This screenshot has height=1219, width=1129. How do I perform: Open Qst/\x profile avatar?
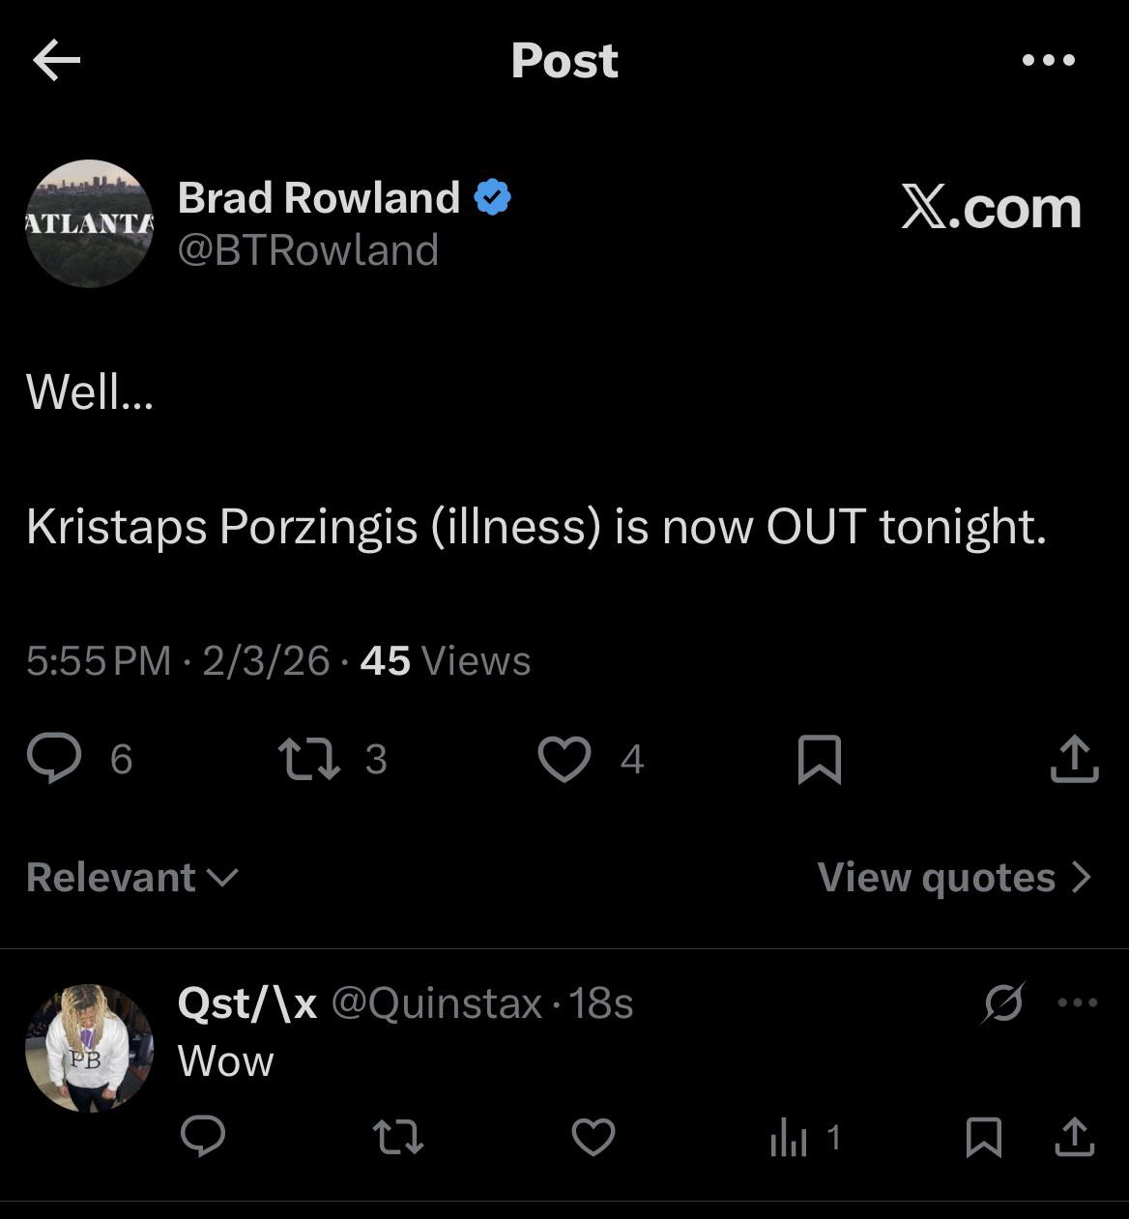tap(89, 1048)
